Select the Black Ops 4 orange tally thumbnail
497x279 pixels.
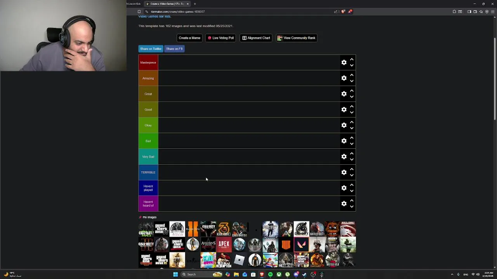pyautogui.click(x=286, y=245)
